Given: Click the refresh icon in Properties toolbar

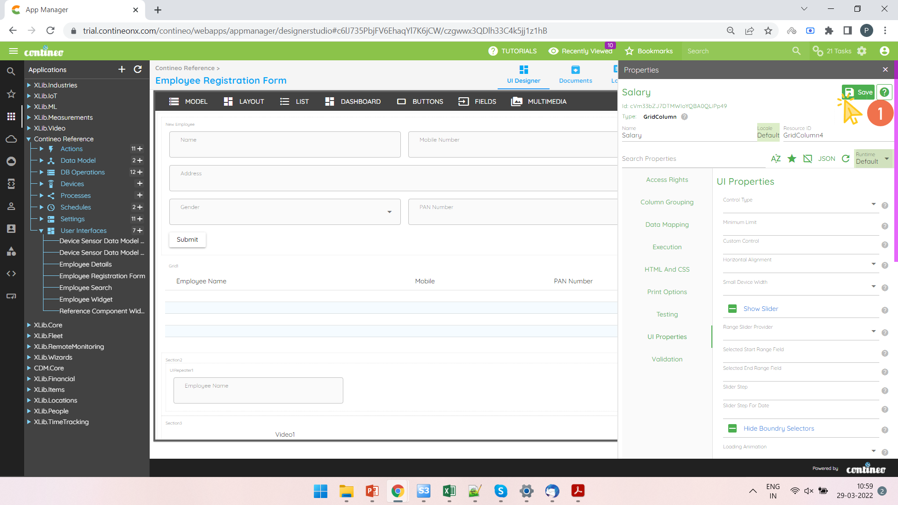Looking at the screenshot, I should pyautogui.click(x=845, y=159).
